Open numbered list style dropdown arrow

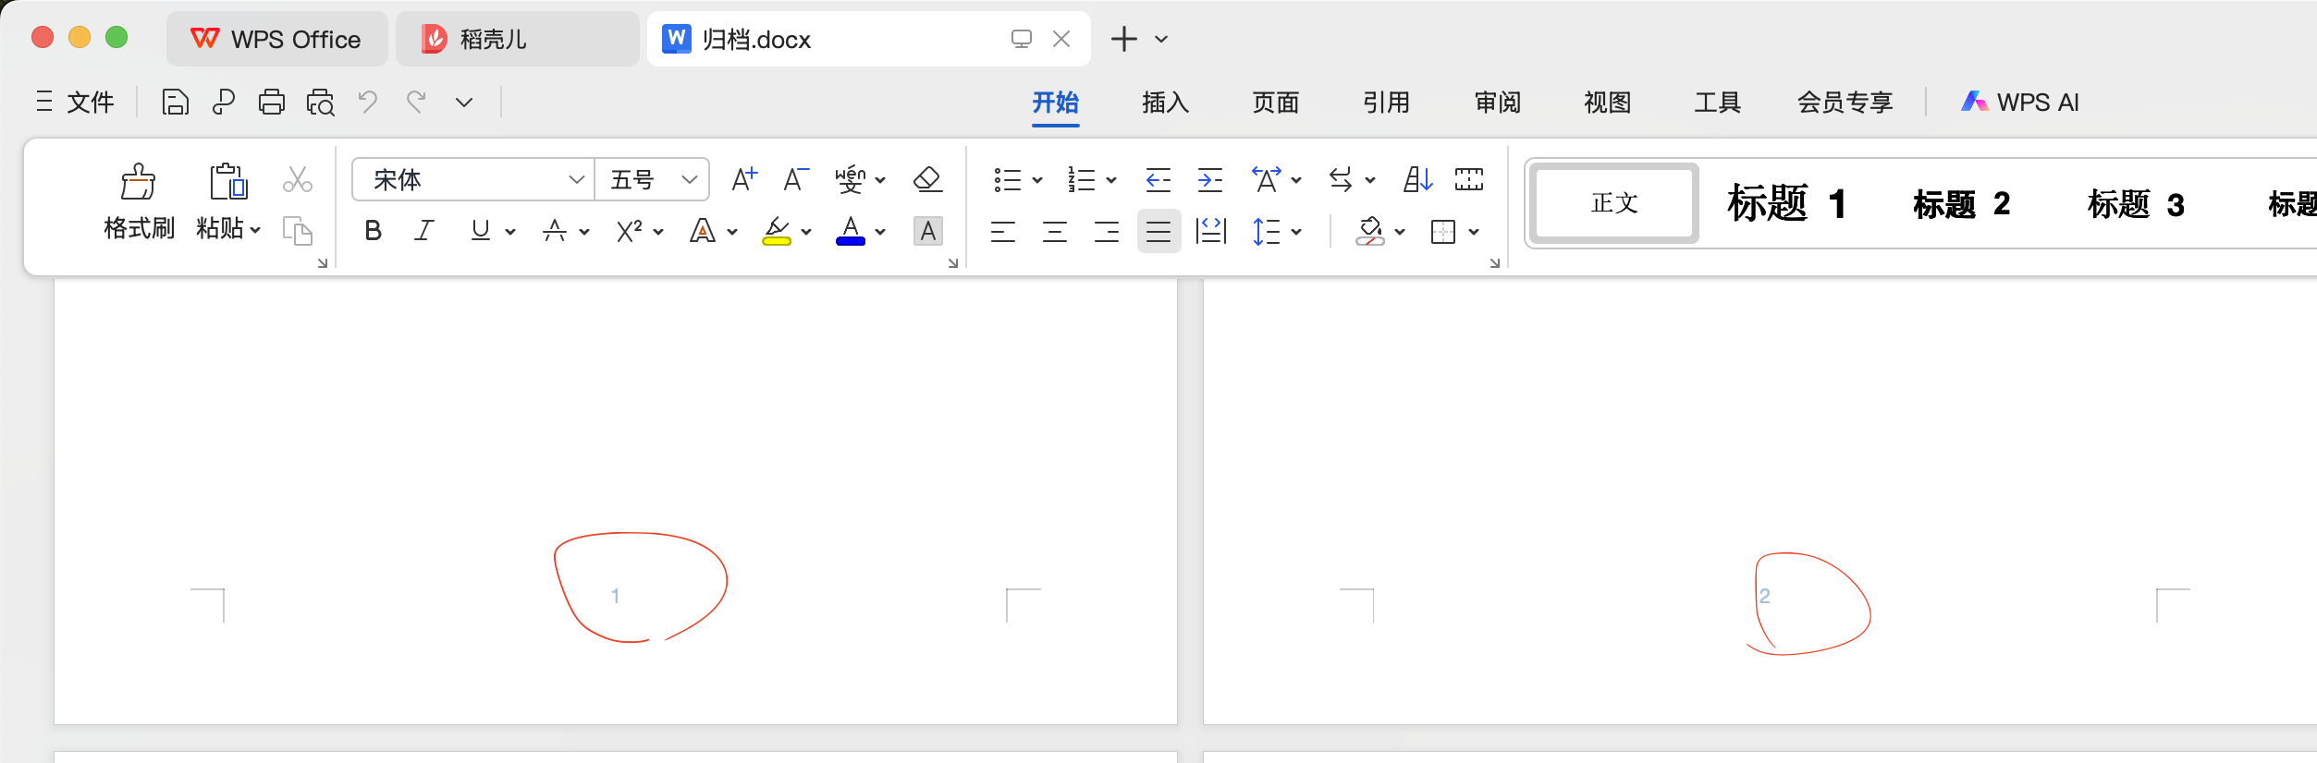tap(1111, 180)
